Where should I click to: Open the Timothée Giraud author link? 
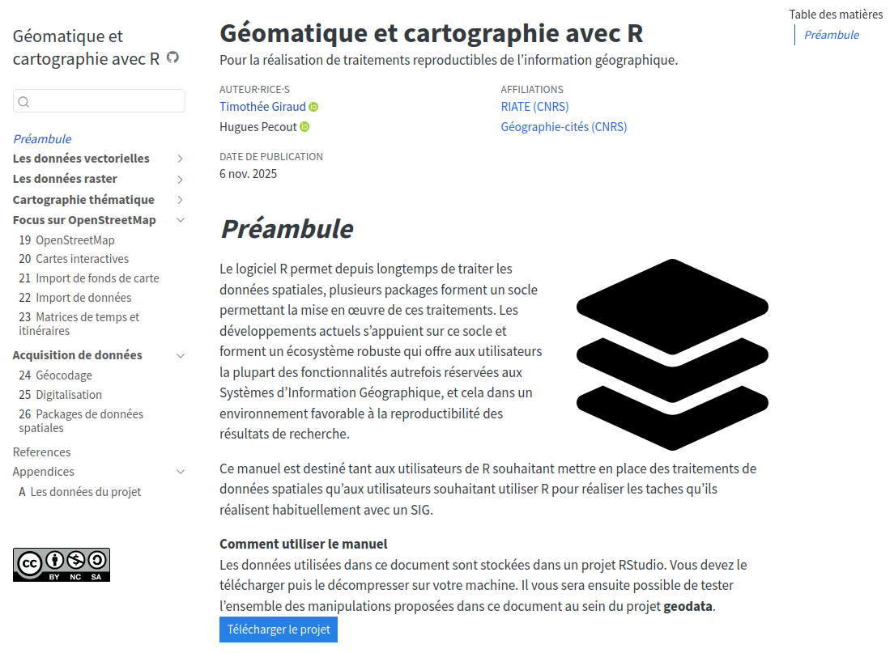262,107
